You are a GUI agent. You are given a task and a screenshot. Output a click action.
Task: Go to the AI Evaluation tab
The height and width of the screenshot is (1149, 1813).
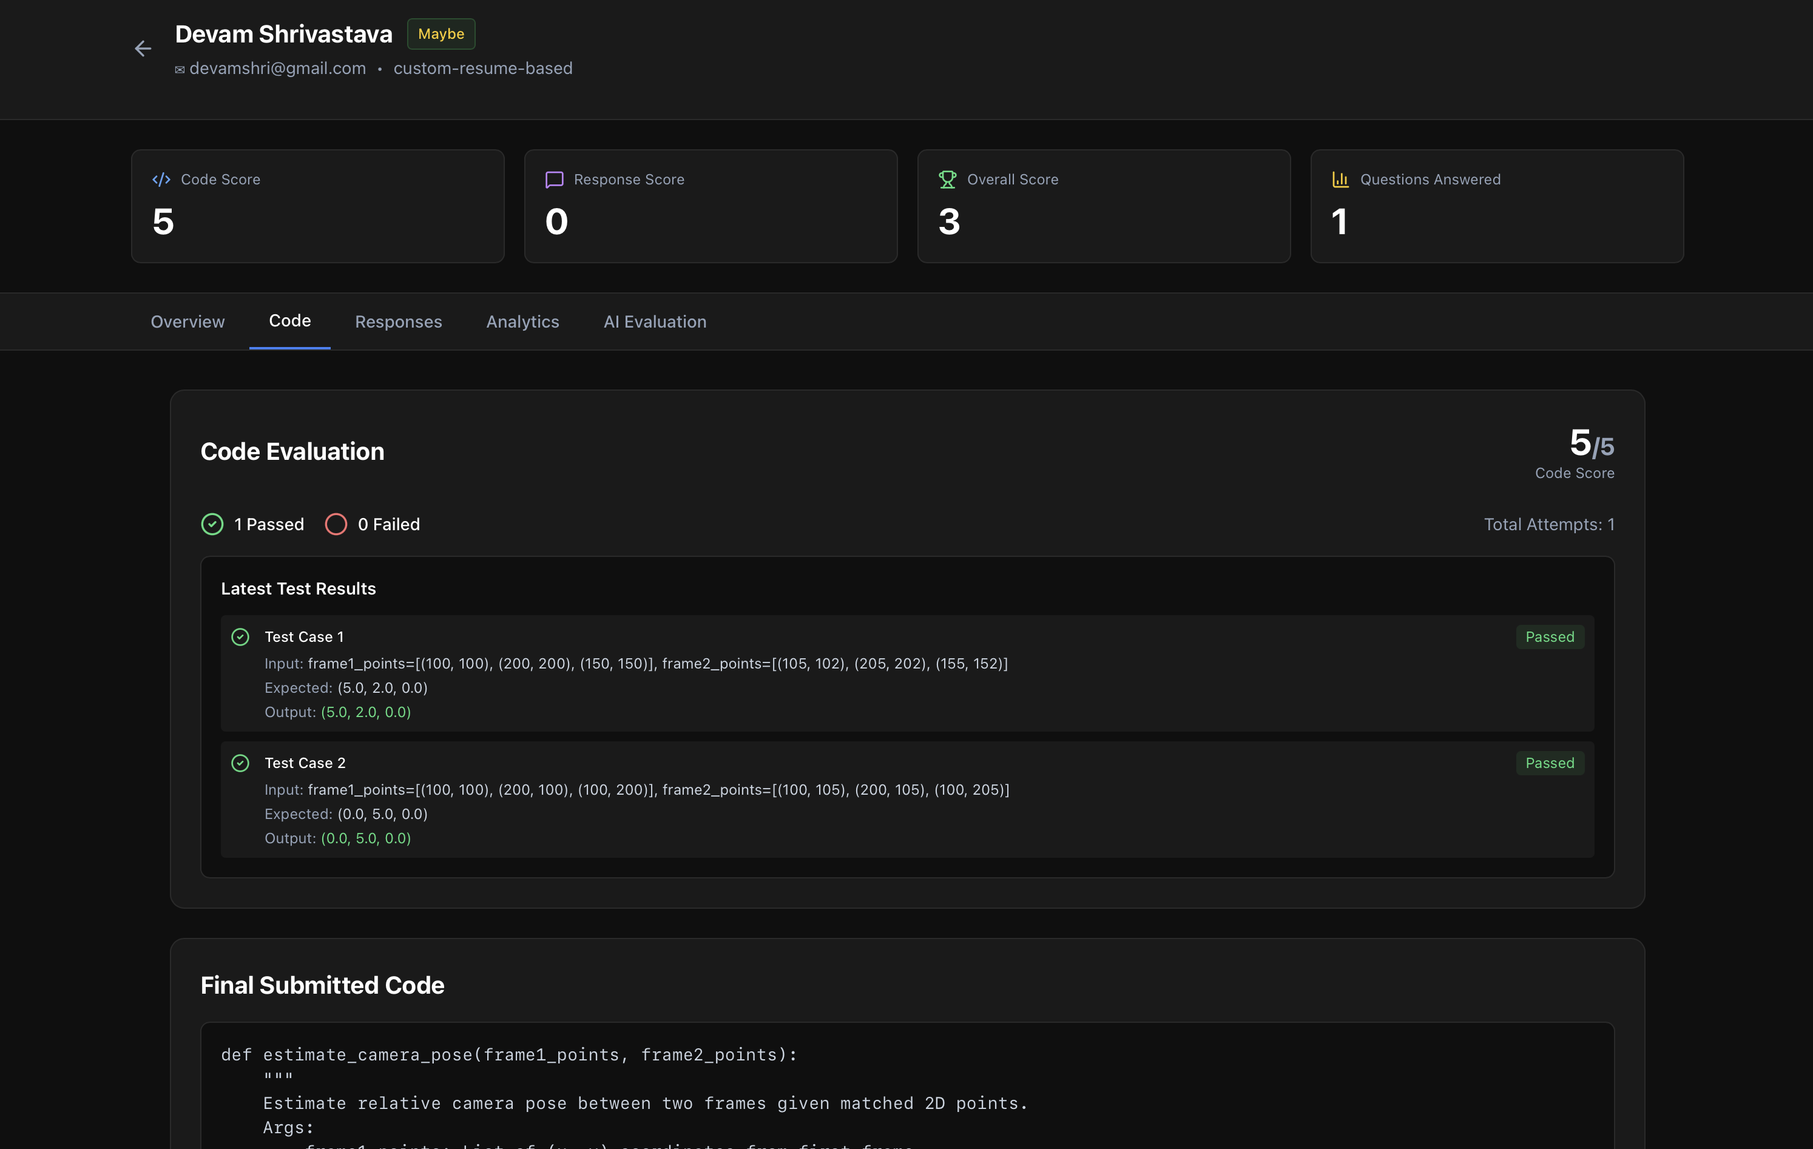click(x=654, y=322)
